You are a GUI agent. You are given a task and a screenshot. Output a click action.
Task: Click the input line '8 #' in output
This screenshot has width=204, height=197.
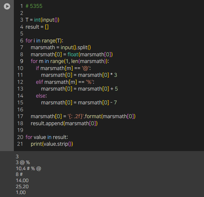point(19,174)
